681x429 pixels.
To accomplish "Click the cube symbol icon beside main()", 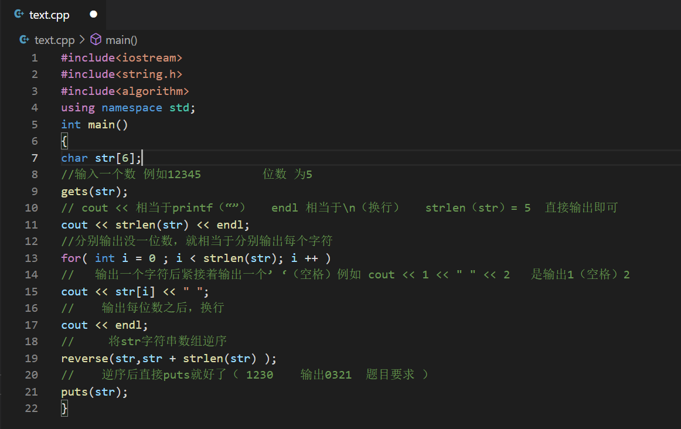I will 96,40.
